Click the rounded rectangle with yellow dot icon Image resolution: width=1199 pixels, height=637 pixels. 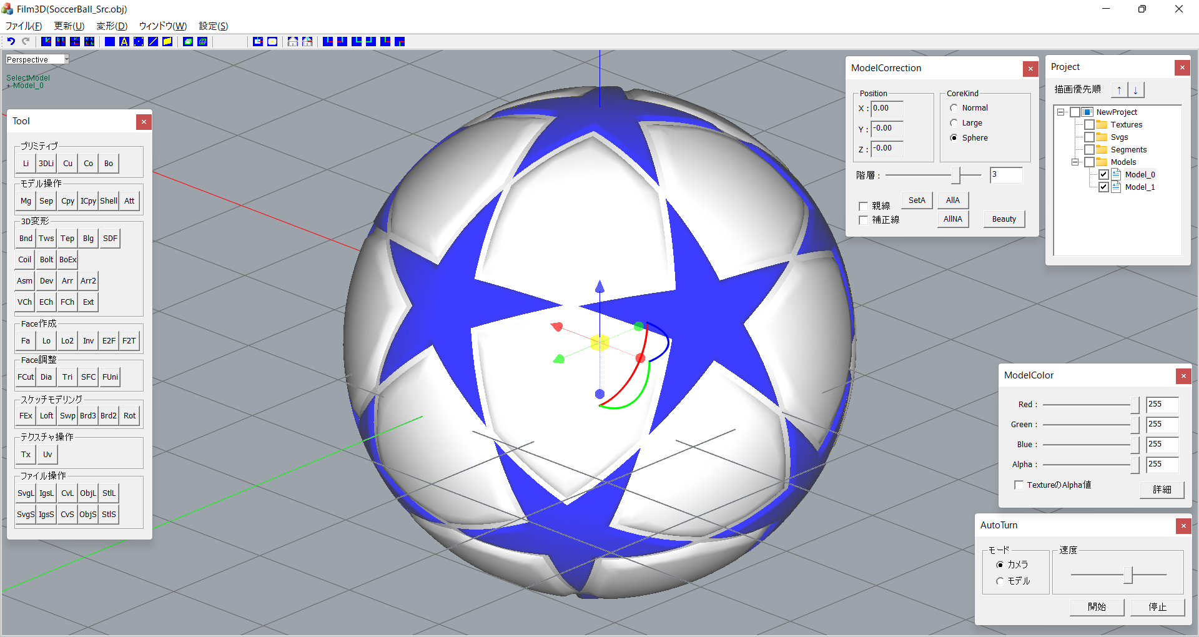[x=272, y=41]
